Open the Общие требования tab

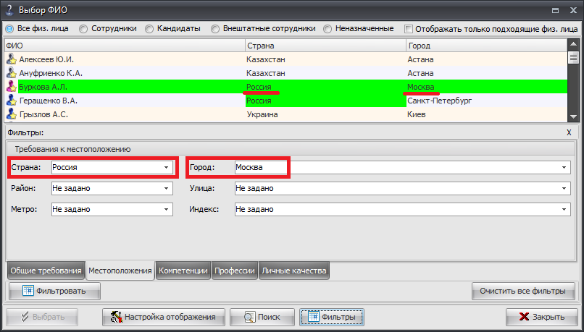(45, 271)
